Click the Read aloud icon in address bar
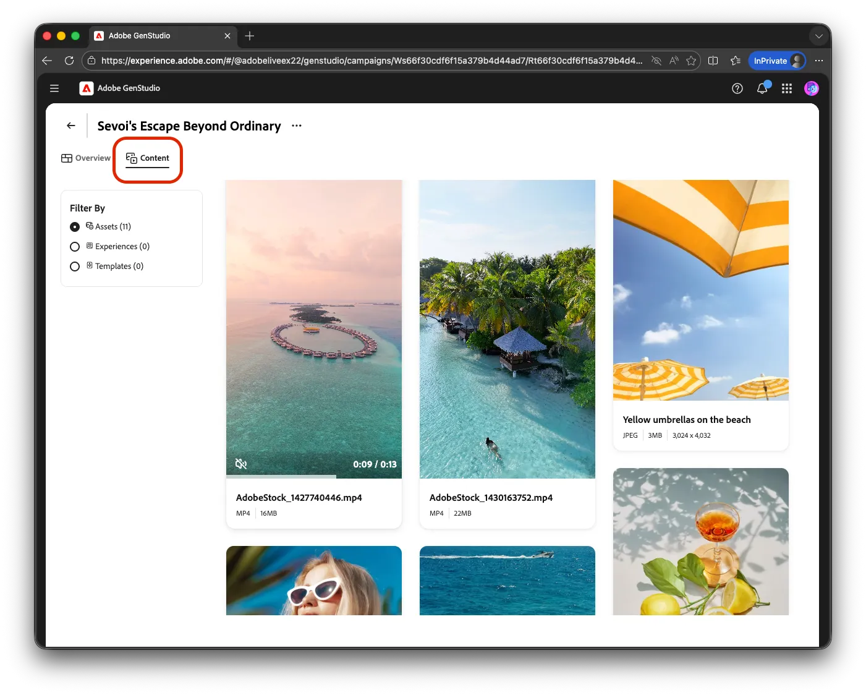The image size is (866, 695). pyautogui.click(x=674, y=61)
